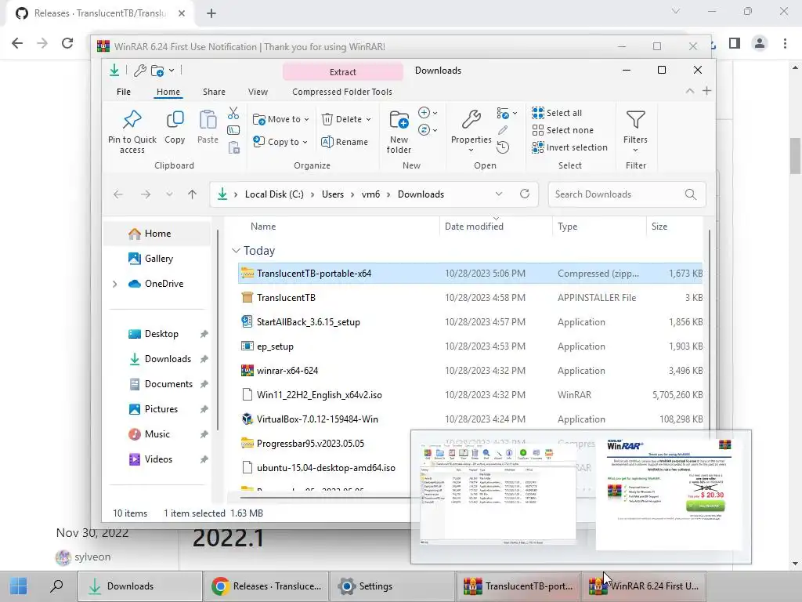Click the Copy icon in Clipboard group
Image resolution: width=802 pixels, height=602 pixels.
pyautogui.click(x=175, y=120)
